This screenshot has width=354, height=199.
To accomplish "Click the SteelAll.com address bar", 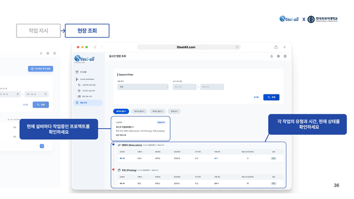I will [189, 47].
